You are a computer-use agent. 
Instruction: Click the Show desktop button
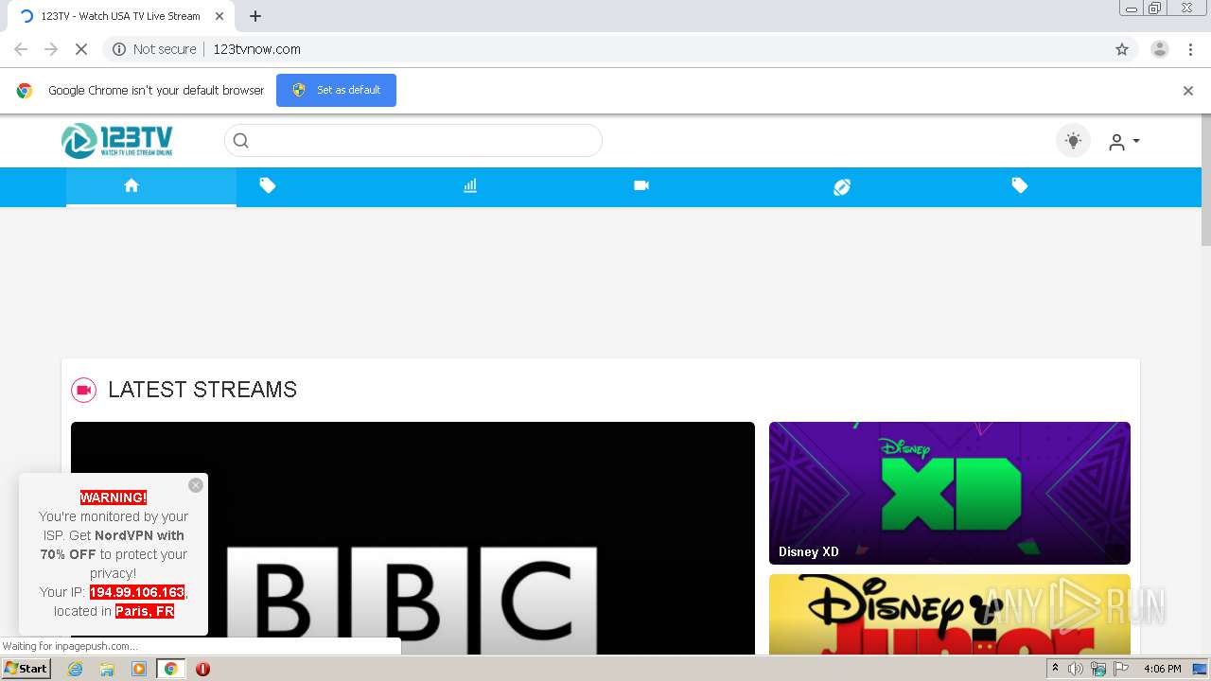point(1201,669)
